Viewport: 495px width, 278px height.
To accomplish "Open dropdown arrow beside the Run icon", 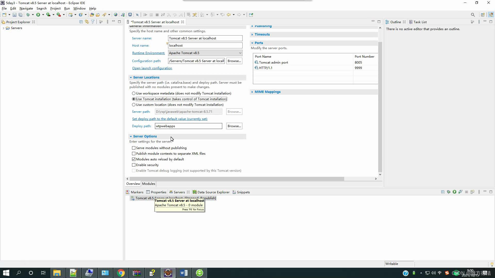I will [43, 15].
